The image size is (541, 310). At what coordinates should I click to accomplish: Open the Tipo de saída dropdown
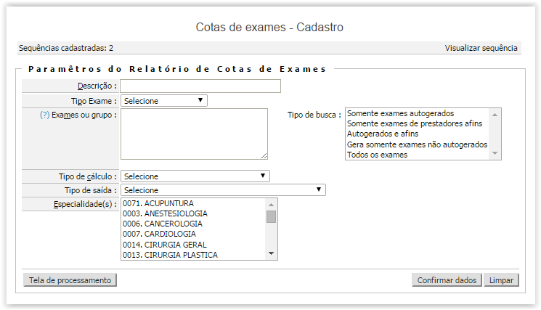point(223,190)
